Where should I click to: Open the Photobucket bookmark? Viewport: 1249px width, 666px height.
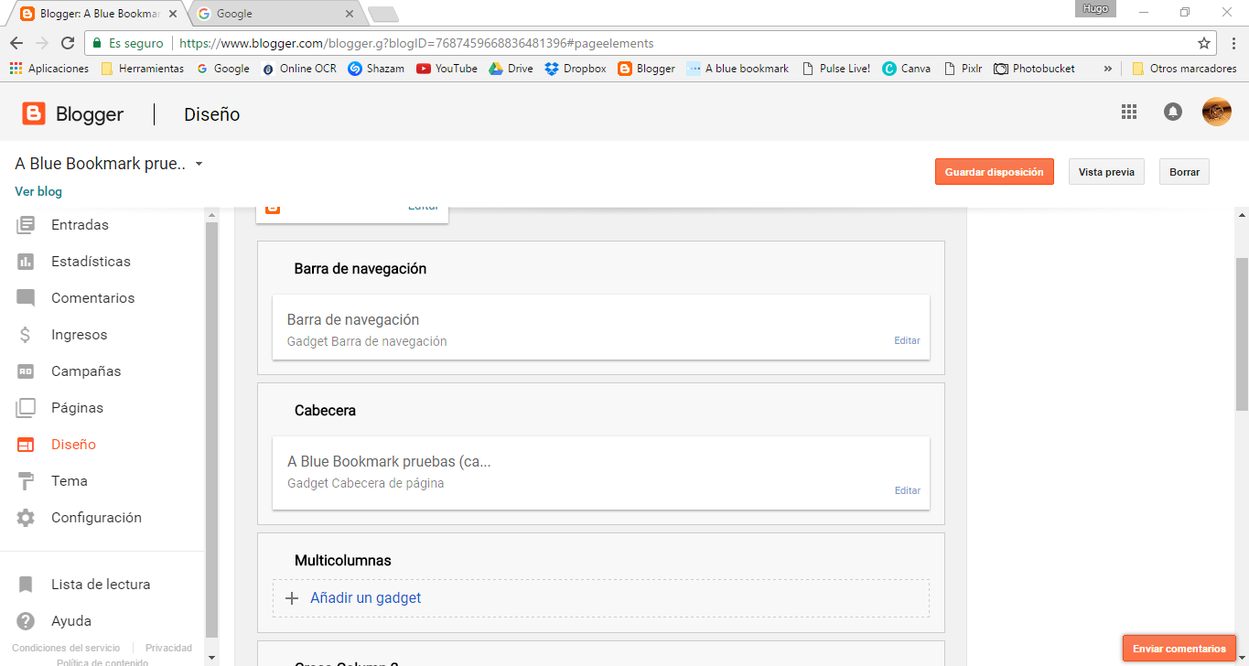point(1035,69)
